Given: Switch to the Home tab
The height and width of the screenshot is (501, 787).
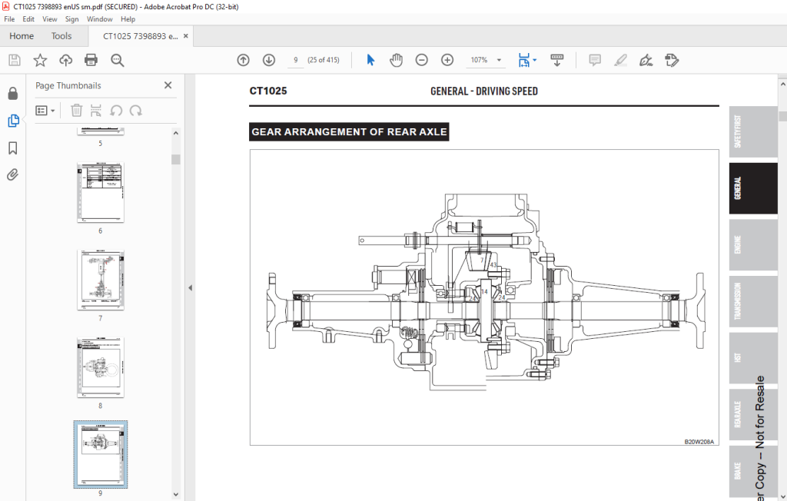Looking at the screenshot, I should [22, 36].
